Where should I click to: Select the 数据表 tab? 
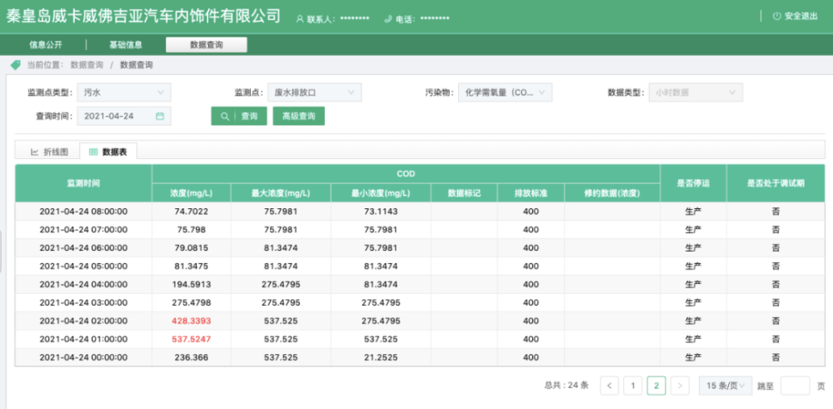pyautogui.click(x=108, y=152)
